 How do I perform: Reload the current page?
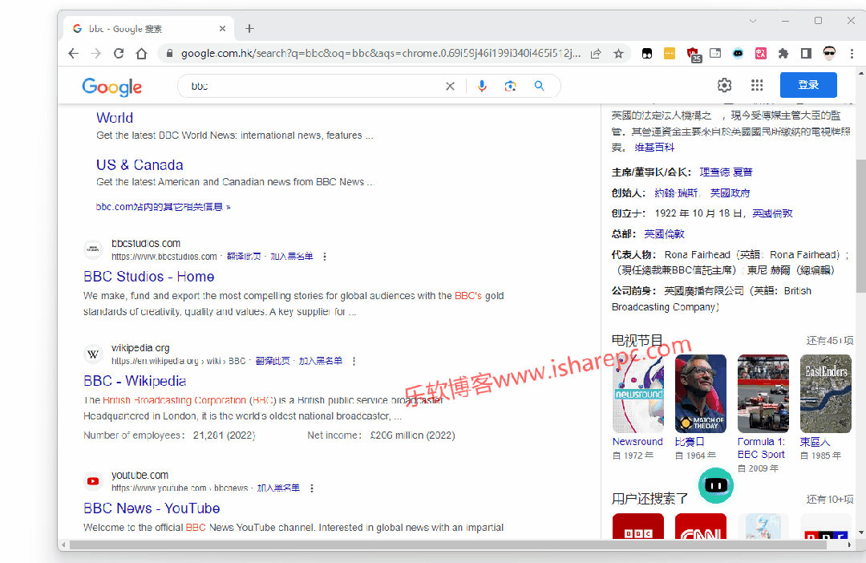pyautogui.click(x=119, y=54)
